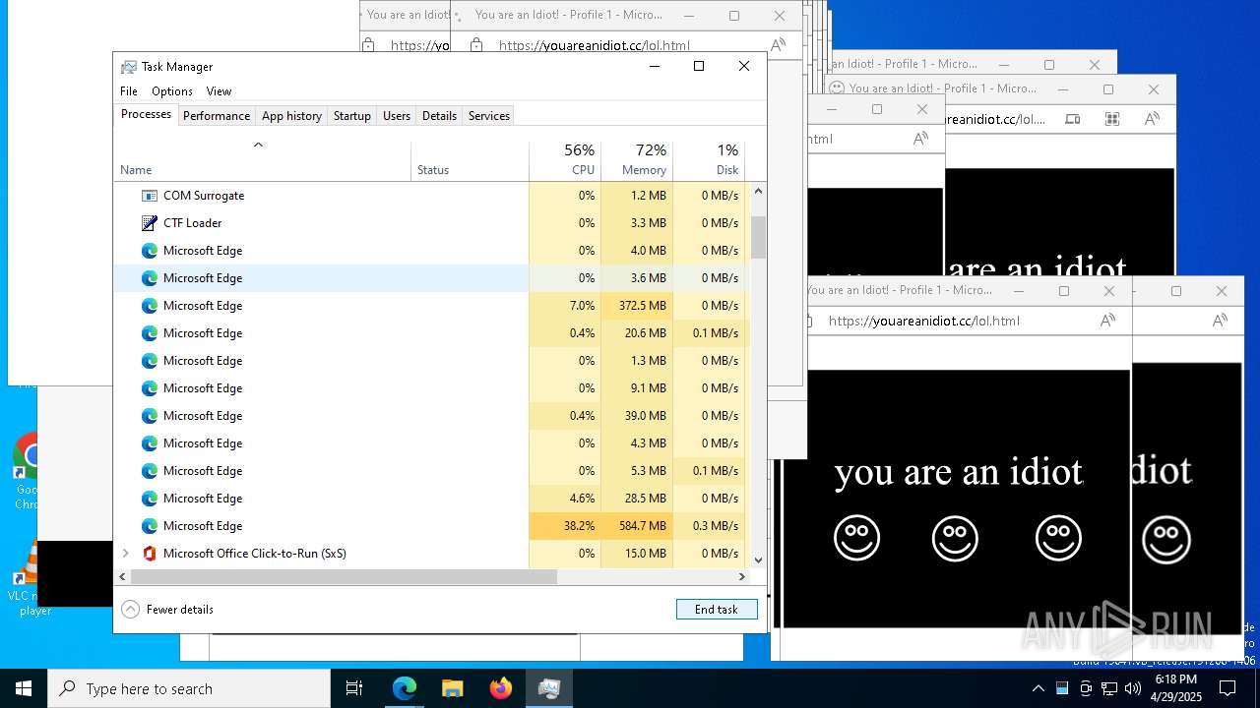Switch to the Details tab
The image size is (1260, 708).
(439, 115)
